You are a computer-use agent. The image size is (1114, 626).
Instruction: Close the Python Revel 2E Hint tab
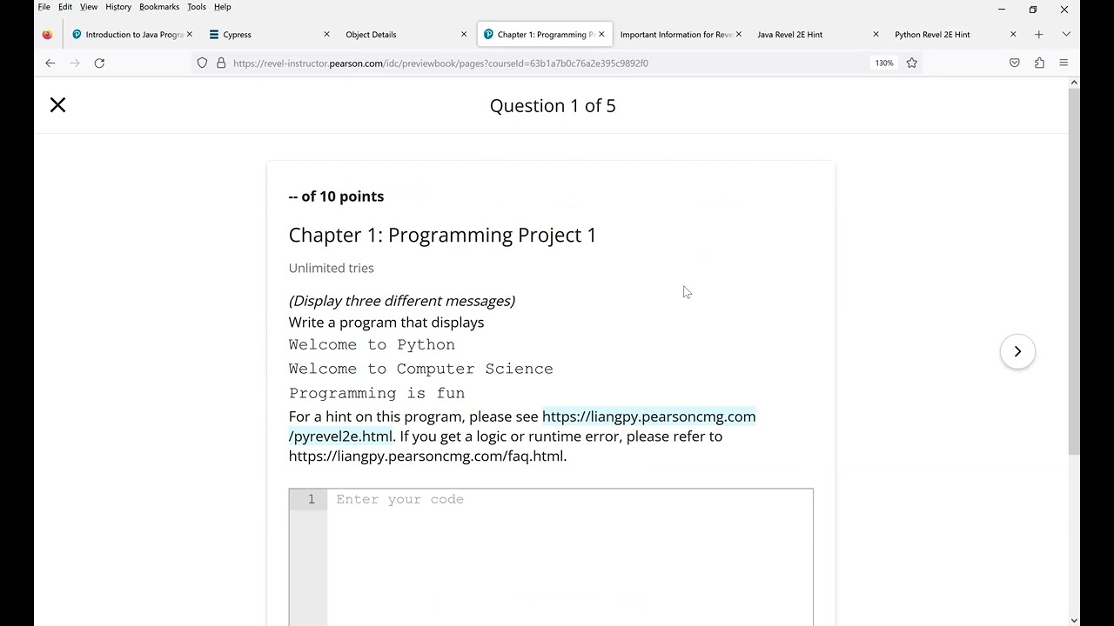click(1013, 34)
